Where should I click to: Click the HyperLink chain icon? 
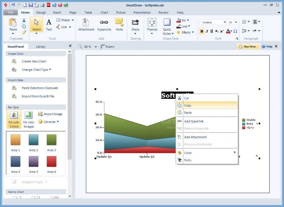pyautogui.click(x=104, y=22)
